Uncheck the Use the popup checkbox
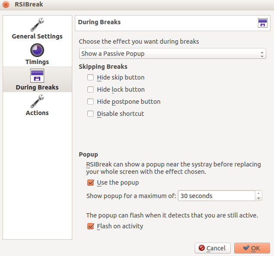The height and width of the screenshot is (256, 274). tap(91, 182)
